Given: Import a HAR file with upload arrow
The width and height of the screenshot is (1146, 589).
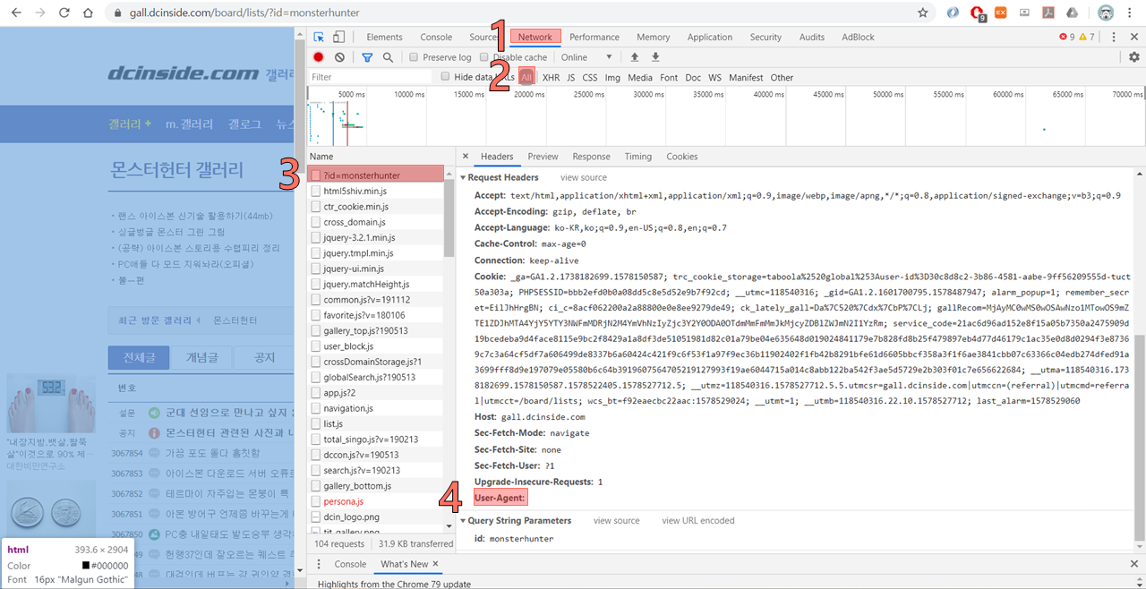Looking at the screenshot, I should coord(635,57).
